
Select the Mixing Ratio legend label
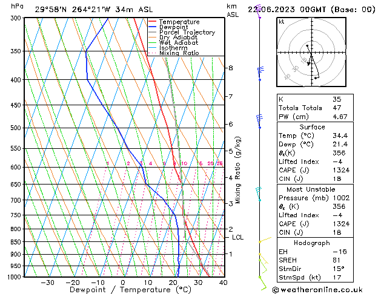[x=179, y=53]
